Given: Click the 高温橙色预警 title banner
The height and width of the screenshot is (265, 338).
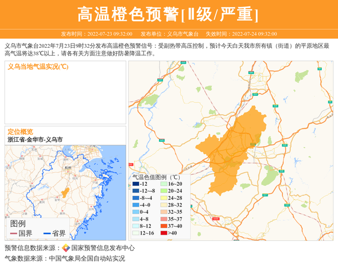Looking at the screenshot, I should [168, 15].
